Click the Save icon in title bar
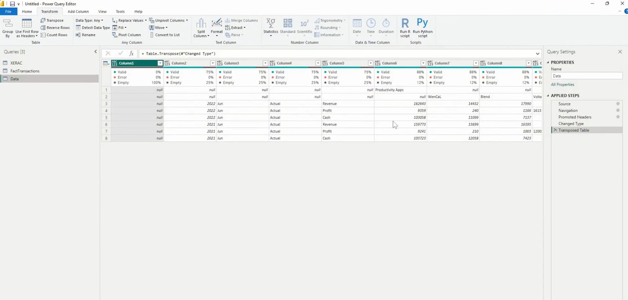This screenshot has height=300, width=628. (12, 4)
